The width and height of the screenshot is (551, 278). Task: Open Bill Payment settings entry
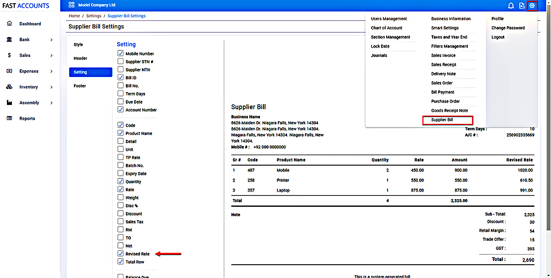click(x=443, y=92)
